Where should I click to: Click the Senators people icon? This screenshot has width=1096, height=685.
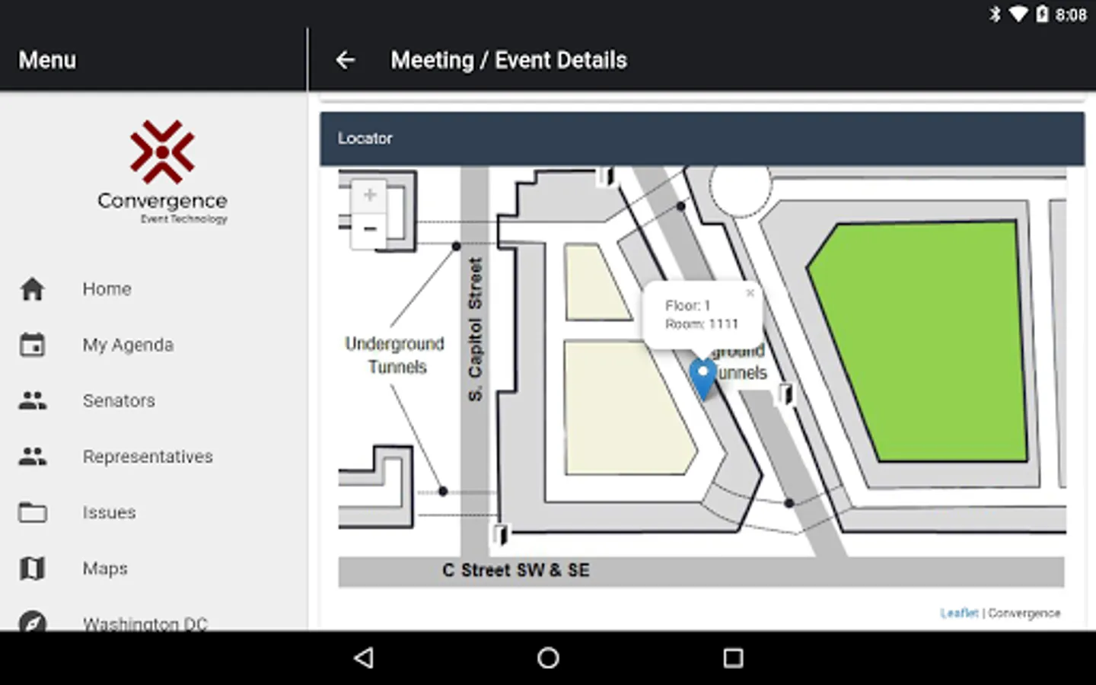[32, 400]
